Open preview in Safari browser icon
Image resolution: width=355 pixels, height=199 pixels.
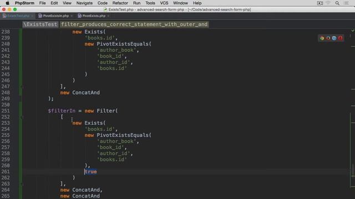334,38
